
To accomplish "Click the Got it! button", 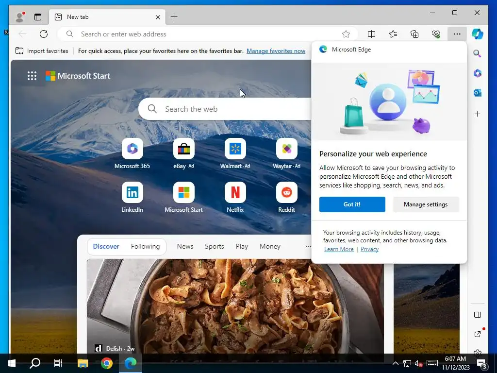I will tap(352, 204).
